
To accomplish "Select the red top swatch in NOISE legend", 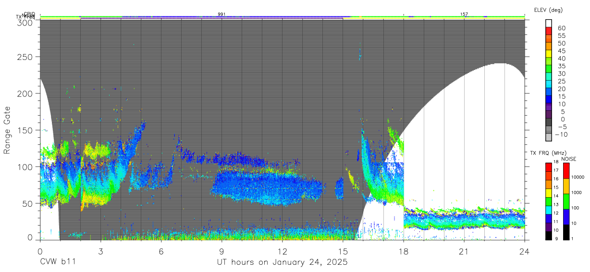I will [566, 171].
